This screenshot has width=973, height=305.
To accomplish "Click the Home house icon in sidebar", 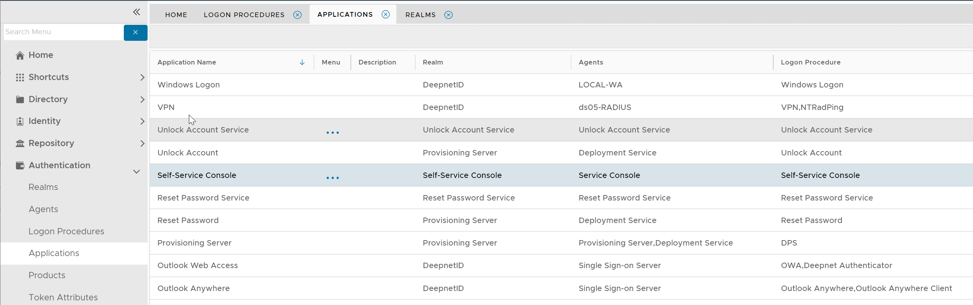I will point(20,56).
